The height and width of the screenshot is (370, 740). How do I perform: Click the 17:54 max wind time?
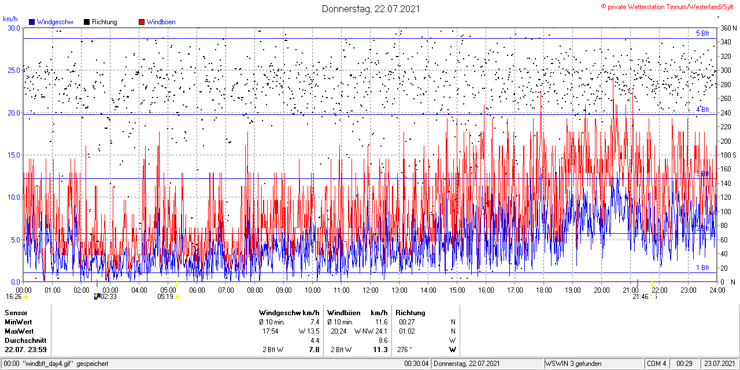(270, 331)
